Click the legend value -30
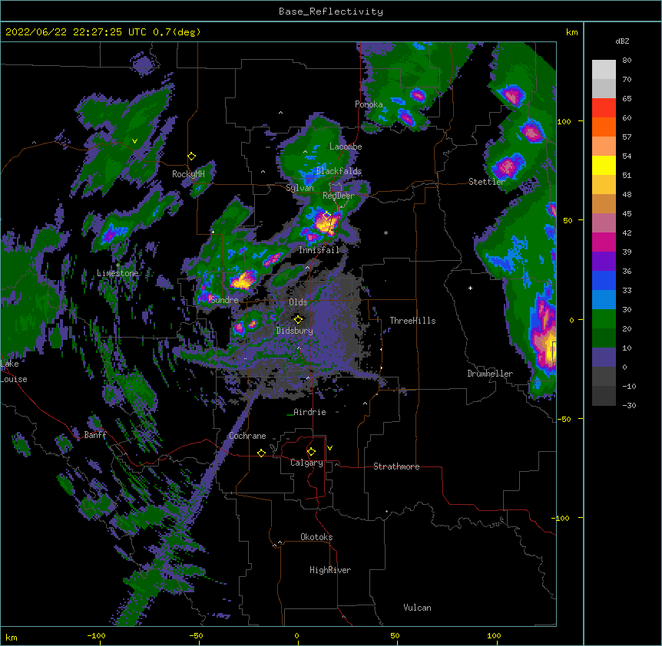662x646 pixels. [x=629, y=406]
